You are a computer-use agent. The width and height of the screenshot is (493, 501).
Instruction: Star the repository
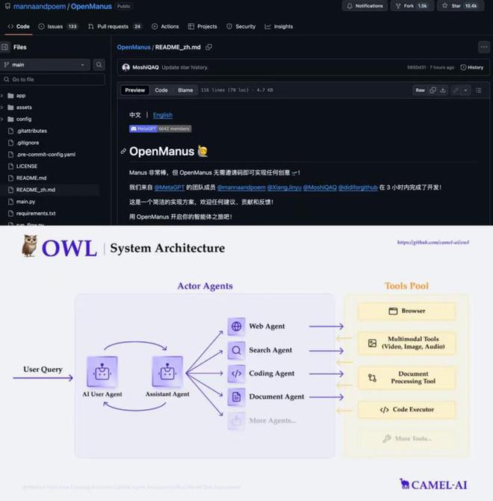tap(460, 6)
